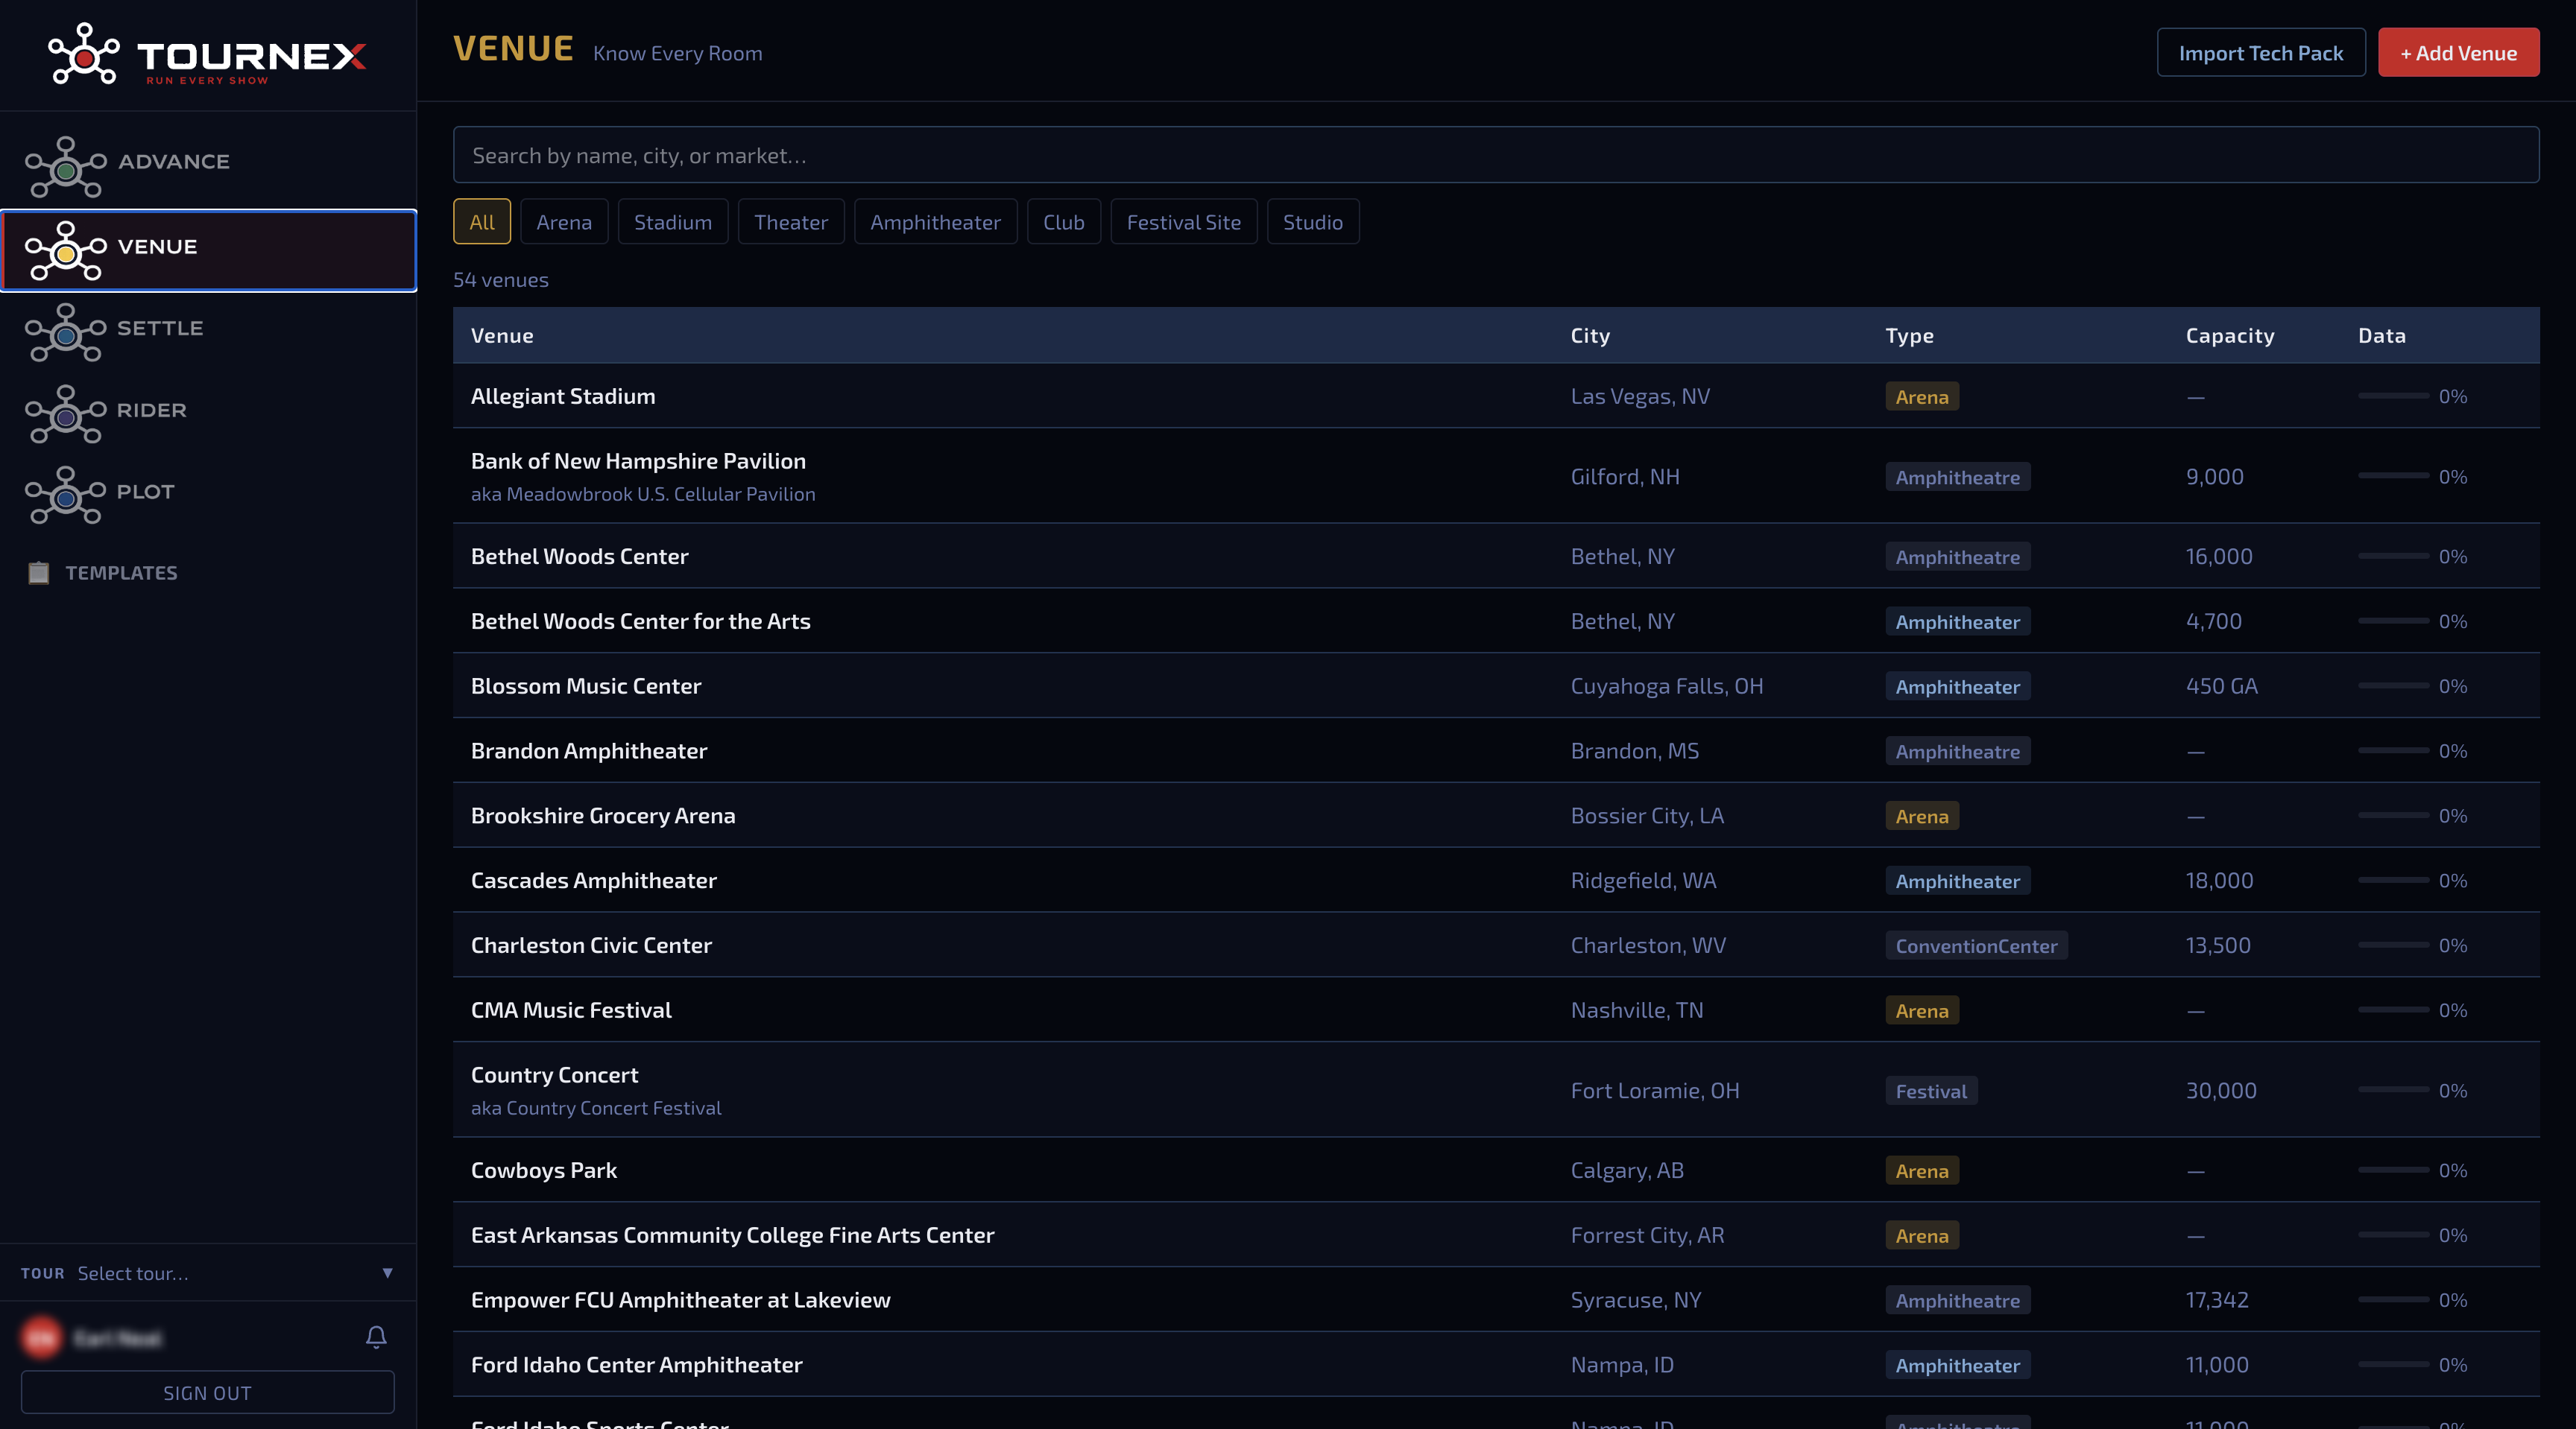This screenshot has height=1429, width=2576.
Task: Sort by the Capacity column header
Action: pyautogui.click(x=2229, y=336)
